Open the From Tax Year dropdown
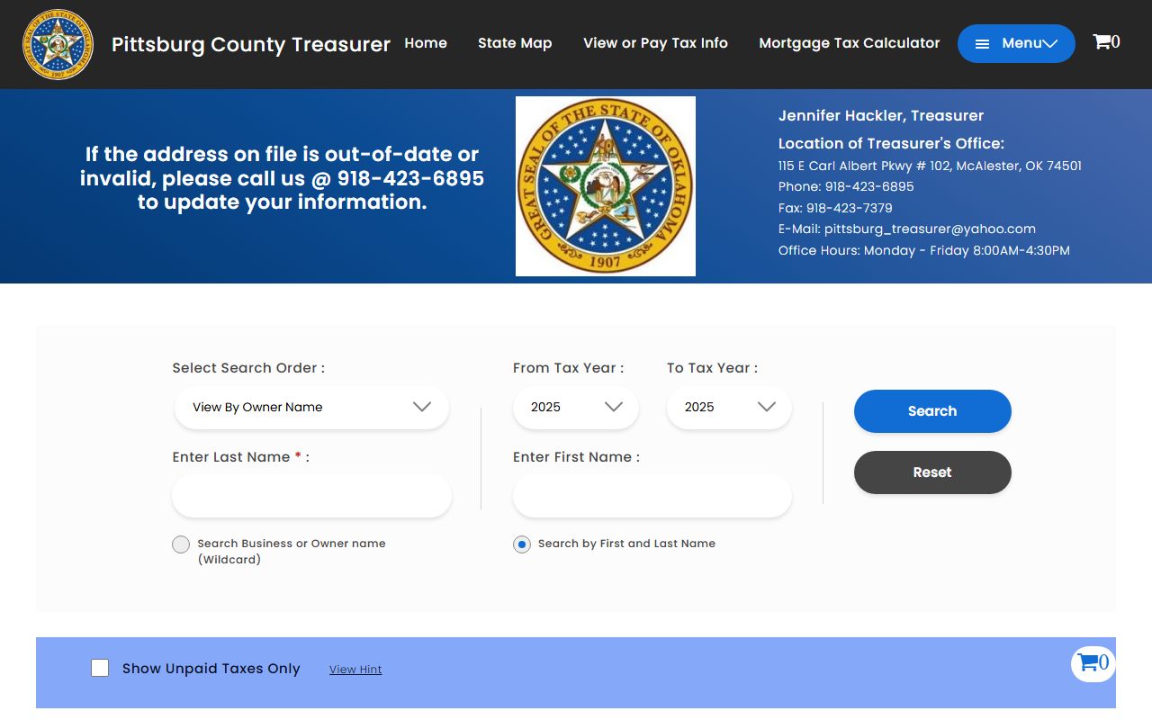Screen dimensions: 1152x720 [576, 407]
